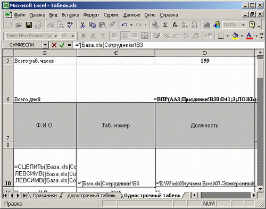
Task: Click the AutoSum sigma icon
Action: tap(165, 25)
